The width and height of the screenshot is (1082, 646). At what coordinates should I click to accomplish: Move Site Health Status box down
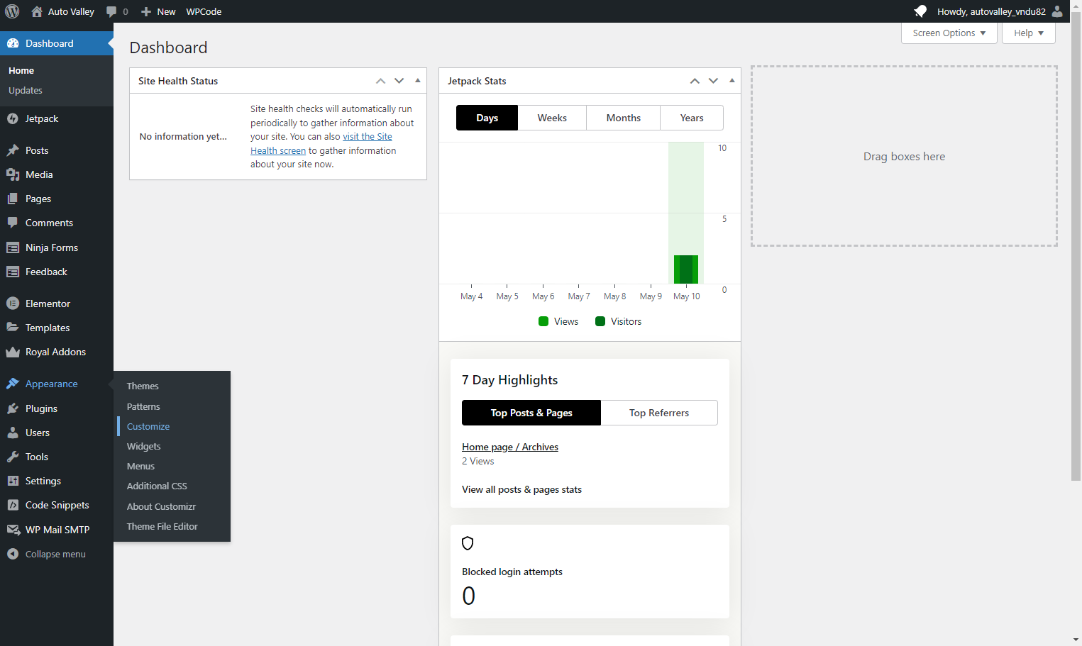tap(399, 81)
